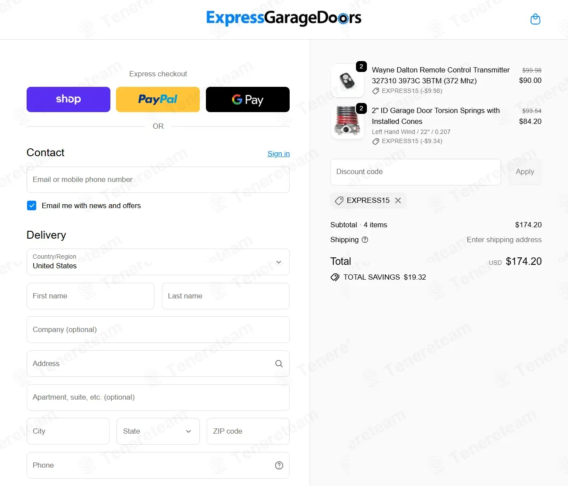Viewport: 568px width, 486px height.
Task: Pay with Shop Pay express checkout
Action: 68,99
